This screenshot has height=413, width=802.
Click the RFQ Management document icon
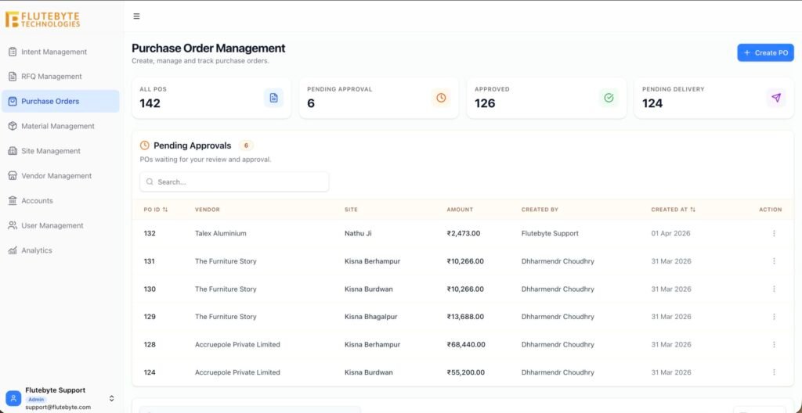(x=13, y=77)
